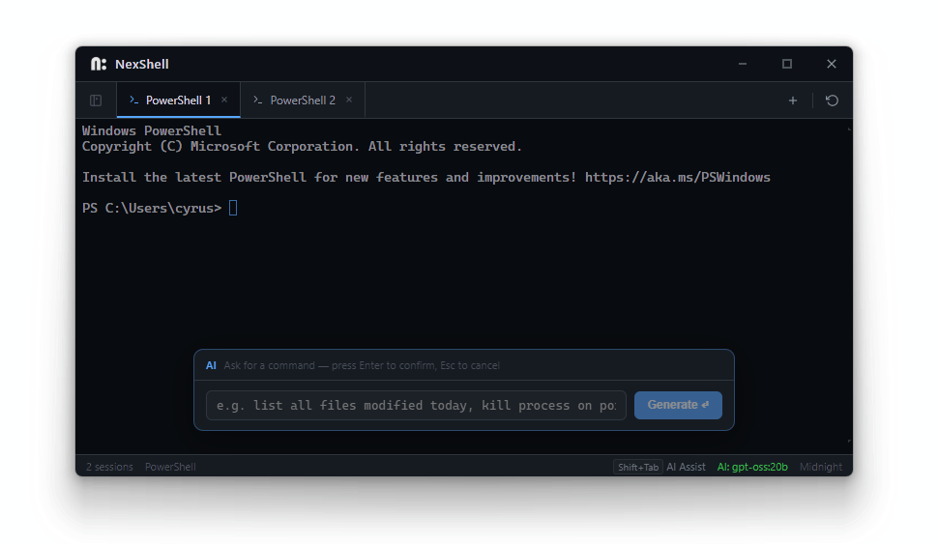Open the https://aka.ms/PSWindows link
This screenshot has height=544, width=938.
pyautogui.click(x=677, y=178)
